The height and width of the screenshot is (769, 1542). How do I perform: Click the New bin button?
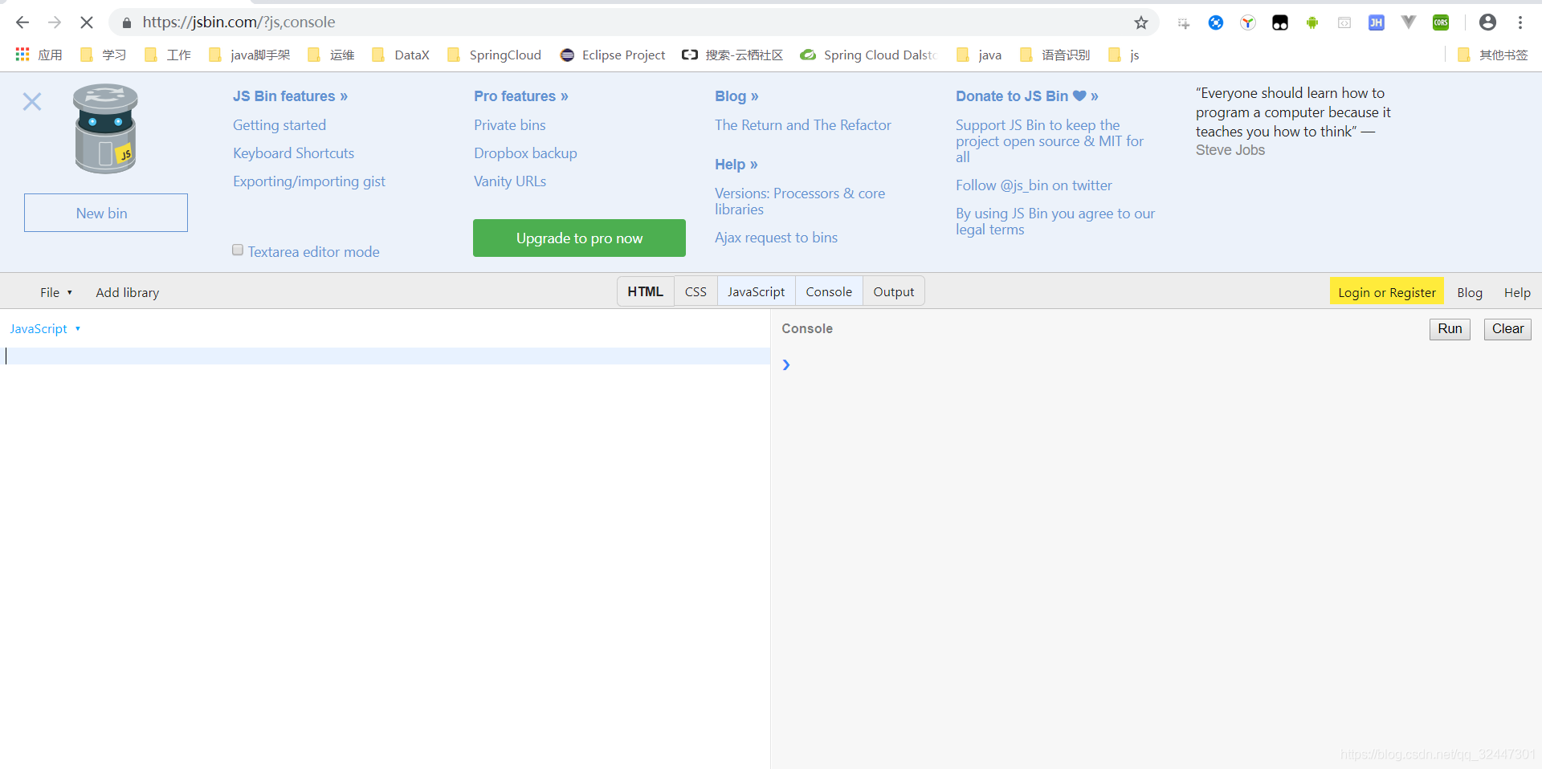pyautogui.click(x=106, y=213)
